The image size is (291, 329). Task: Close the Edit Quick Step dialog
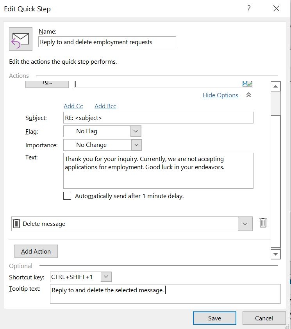click(276, 9)
